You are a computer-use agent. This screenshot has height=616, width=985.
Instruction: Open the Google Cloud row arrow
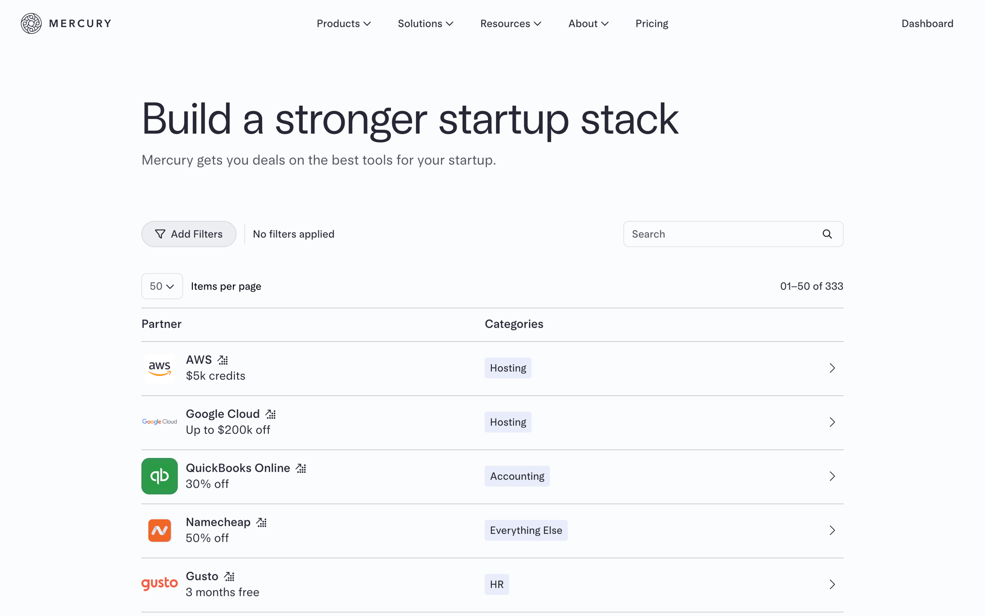(832, 422)
